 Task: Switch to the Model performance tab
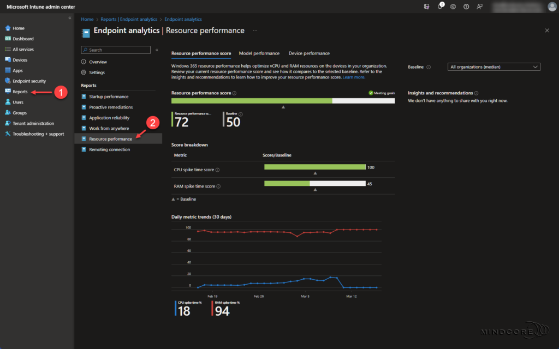(259, 53)
